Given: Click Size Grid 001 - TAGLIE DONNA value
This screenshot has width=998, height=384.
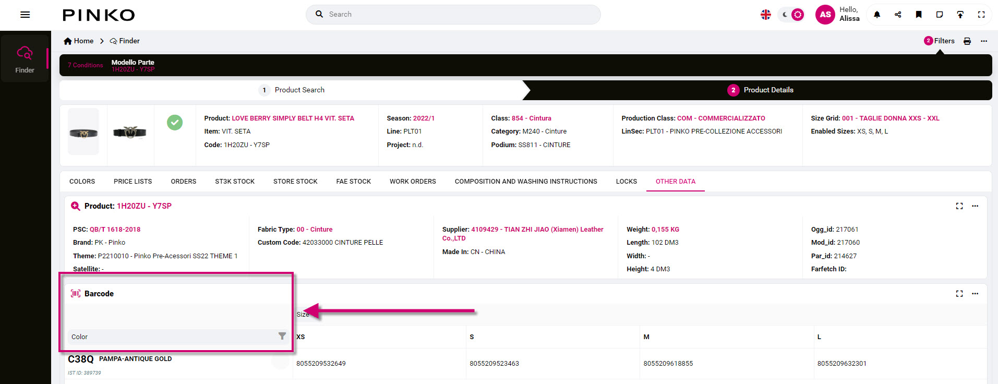Looking at the screenshot, I should [891, 118].
